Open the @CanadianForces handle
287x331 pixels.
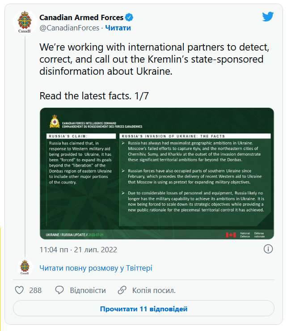(x=69, y=28)
